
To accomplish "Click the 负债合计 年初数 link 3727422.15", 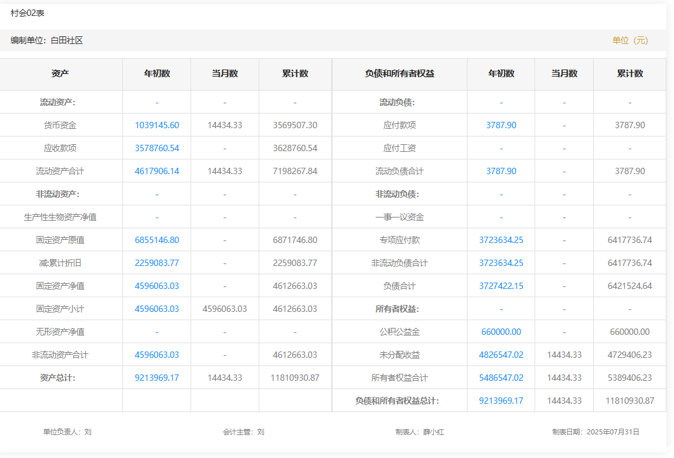I will pos(501,286).
